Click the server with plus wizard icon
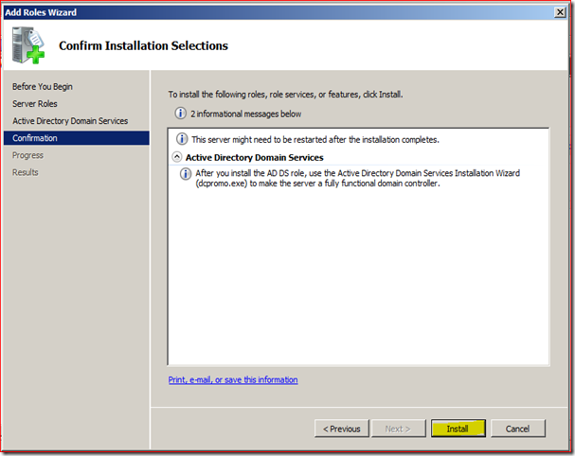Viewport: 575px width, 456px height. point(28,45)
